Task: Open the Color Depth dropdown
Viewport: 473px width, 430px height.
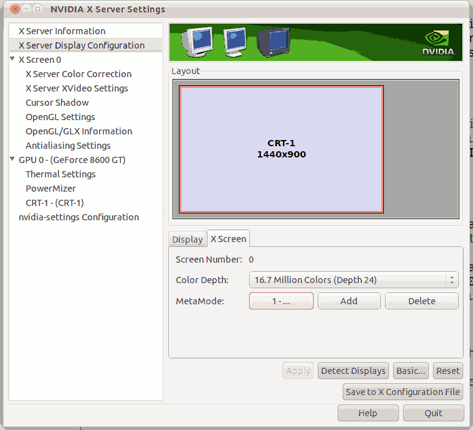Action: [353, 280]
